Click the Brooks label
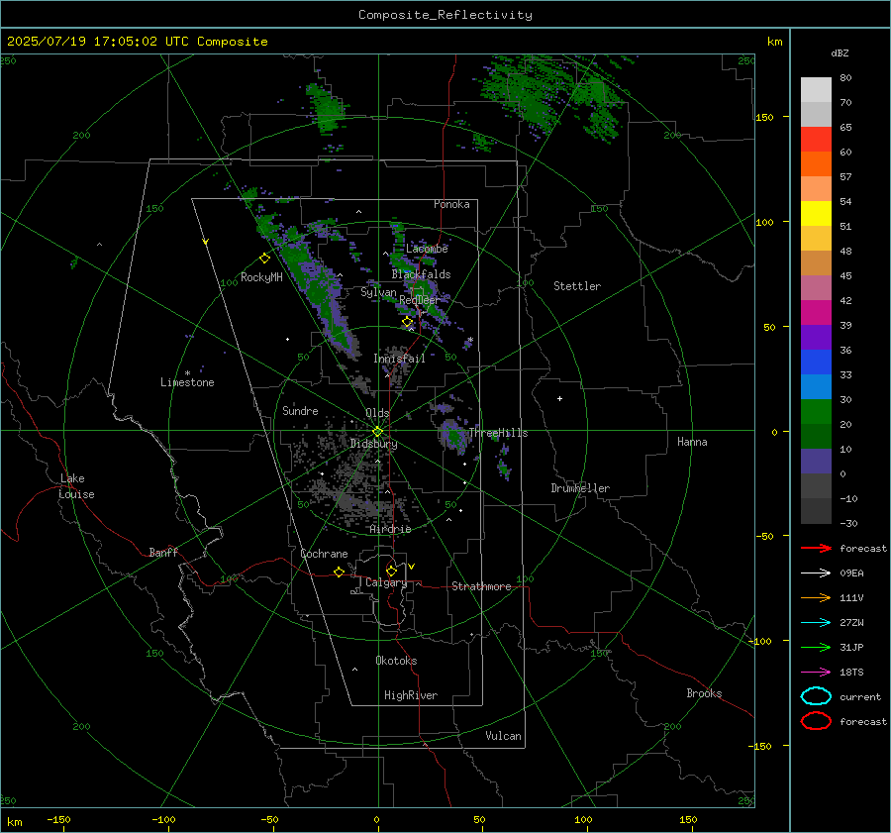Image resolution: width=891 pixels, height=833 pixels. pos(704,693)
